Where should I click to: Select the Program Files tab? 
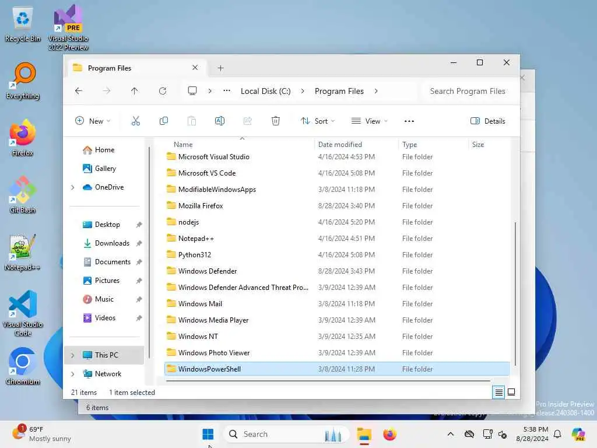(x=136, y=68)
